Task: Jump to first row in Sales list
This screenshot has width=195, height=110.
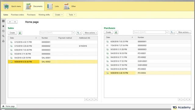Action: tap(86, 99)
